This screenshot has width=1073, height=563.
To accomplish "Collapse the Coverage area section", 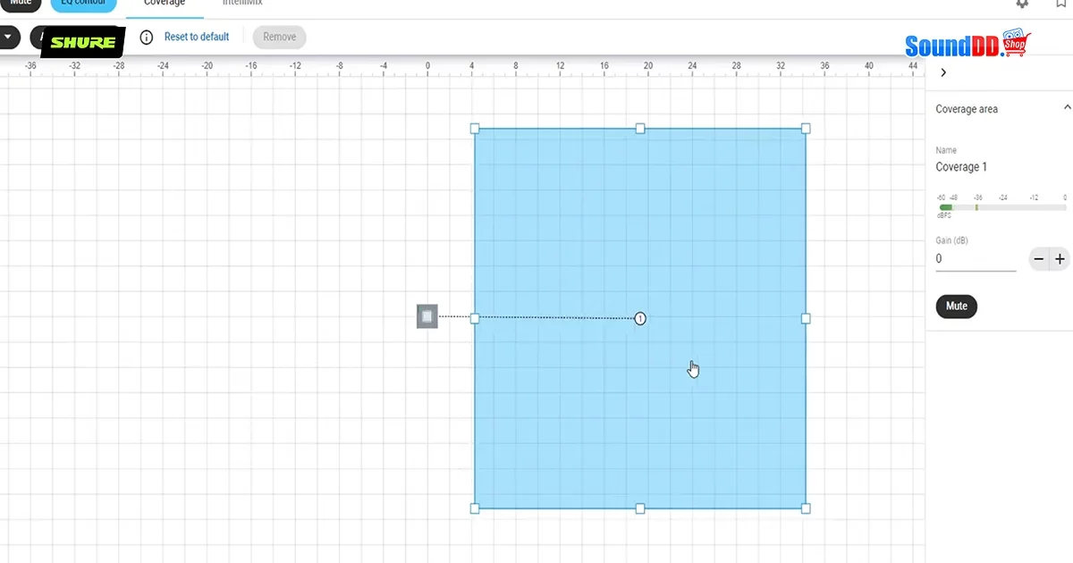I will coord(1067,108).
